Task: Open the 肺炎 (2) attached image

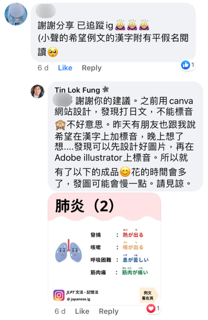Action: pos(105,249)
